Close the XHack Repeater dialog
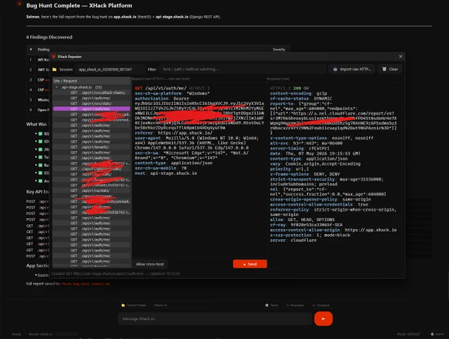This screenshot has width=449, height=339. pyautogui.click(x=401, y=56)
